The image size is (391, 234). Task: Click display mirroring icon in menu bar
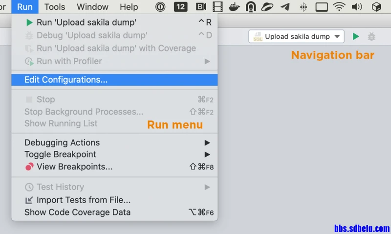322,7
